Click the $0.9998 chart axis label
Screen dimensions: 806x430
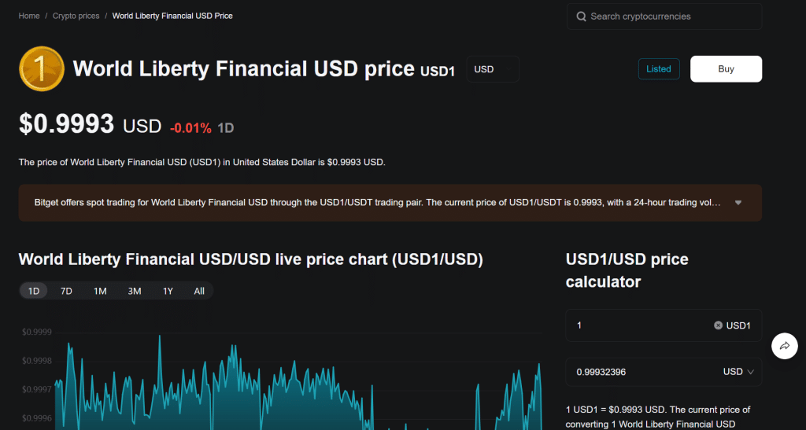pos(37,361)
